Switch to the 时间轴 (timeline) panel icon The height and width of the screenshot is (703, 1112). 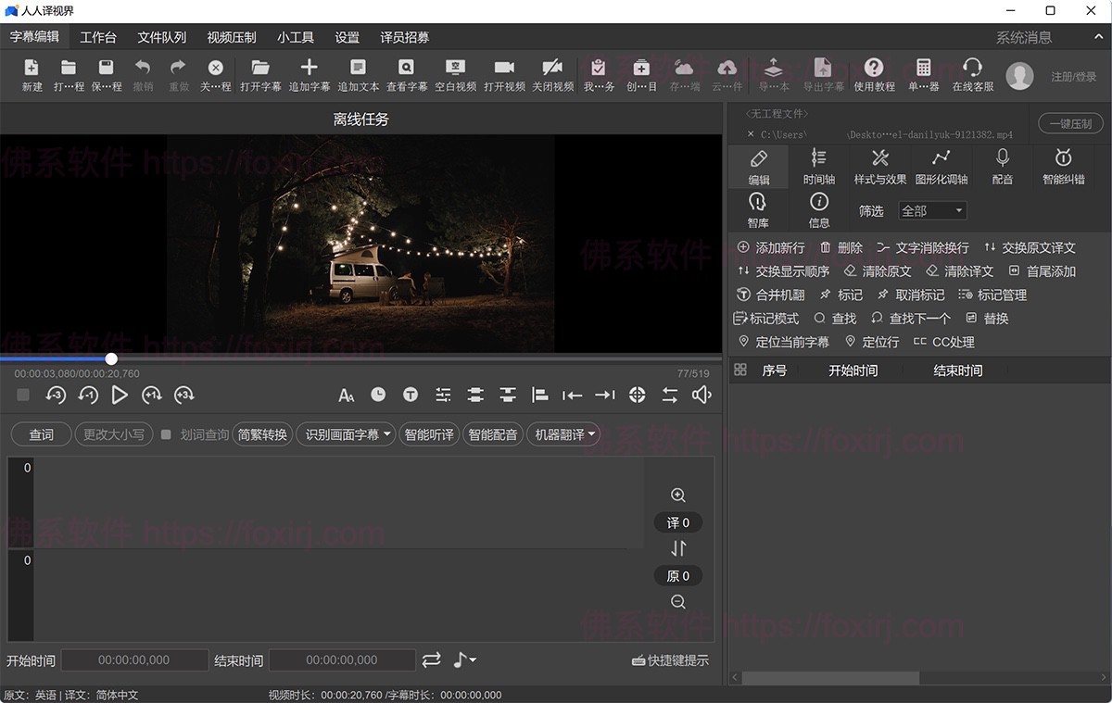(818, 167)
